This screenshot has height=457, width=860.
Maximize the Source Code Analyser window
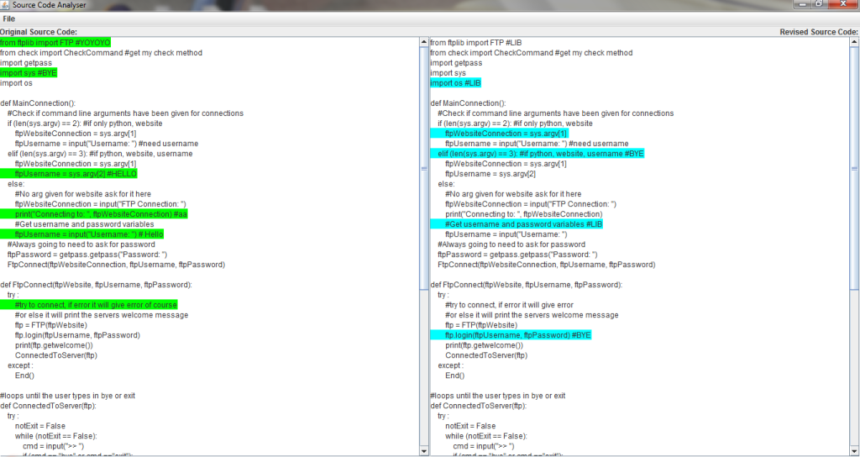click(820, 4)
